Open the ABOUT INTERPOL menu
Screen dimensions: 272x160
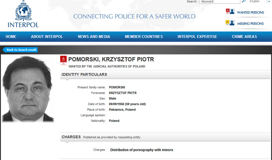(x=47, y=37)
